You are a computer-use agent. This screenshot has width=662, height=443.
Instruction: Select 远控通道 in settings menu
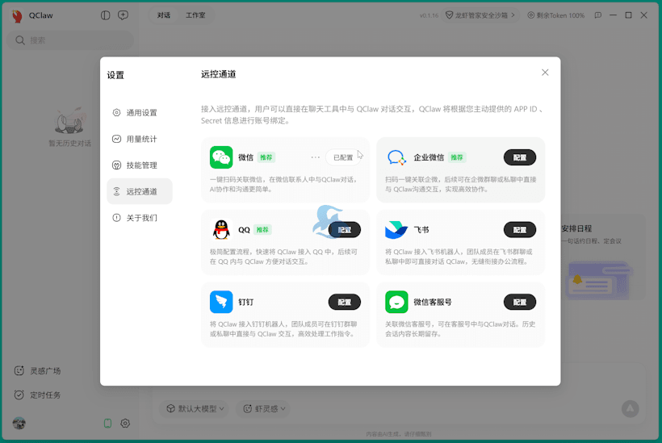pyautogui.click(x=140, y=191)
